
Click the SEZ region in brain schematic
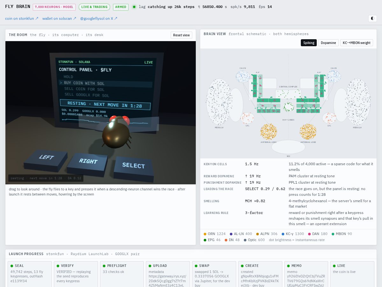click(288, 147)
